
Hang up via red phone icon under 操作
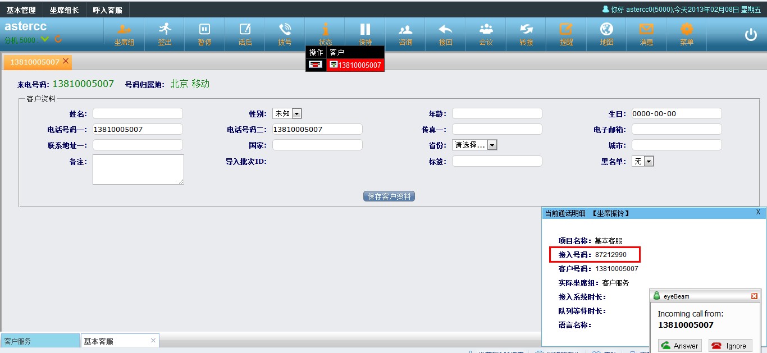tap(316, 65)
